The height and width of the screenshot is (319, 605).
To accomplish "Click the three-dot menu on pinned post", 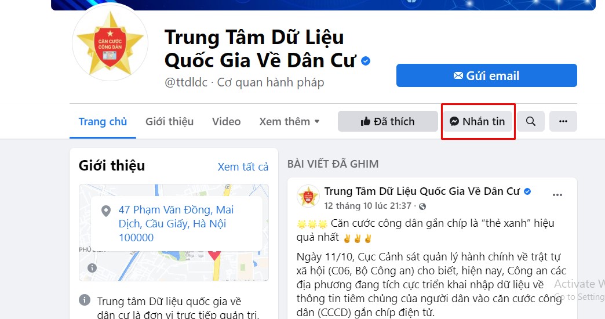I will click(557, 195).
